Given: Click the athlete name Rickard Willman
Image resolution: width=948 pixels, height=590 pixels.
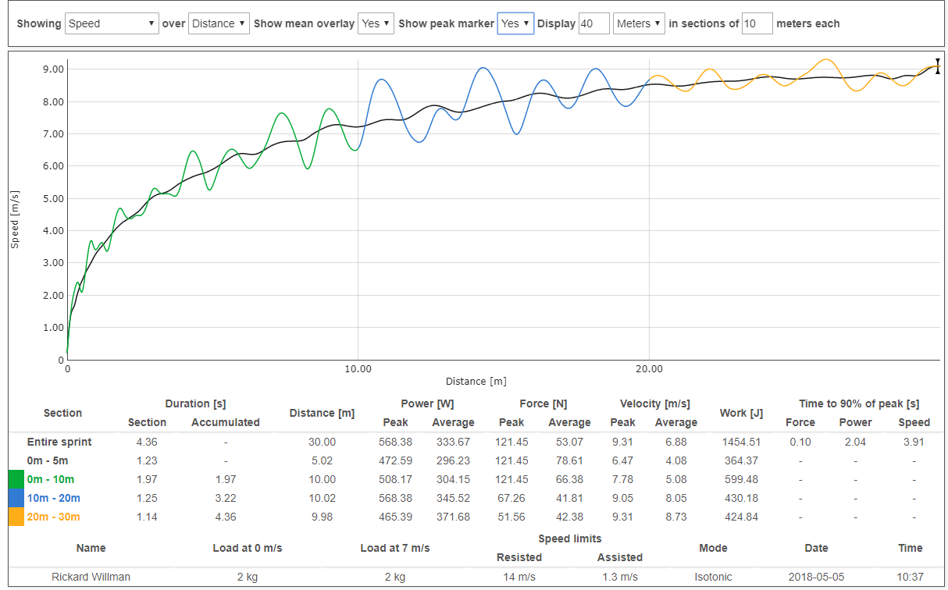Looking at the screenshot, I should coord(91,577).
